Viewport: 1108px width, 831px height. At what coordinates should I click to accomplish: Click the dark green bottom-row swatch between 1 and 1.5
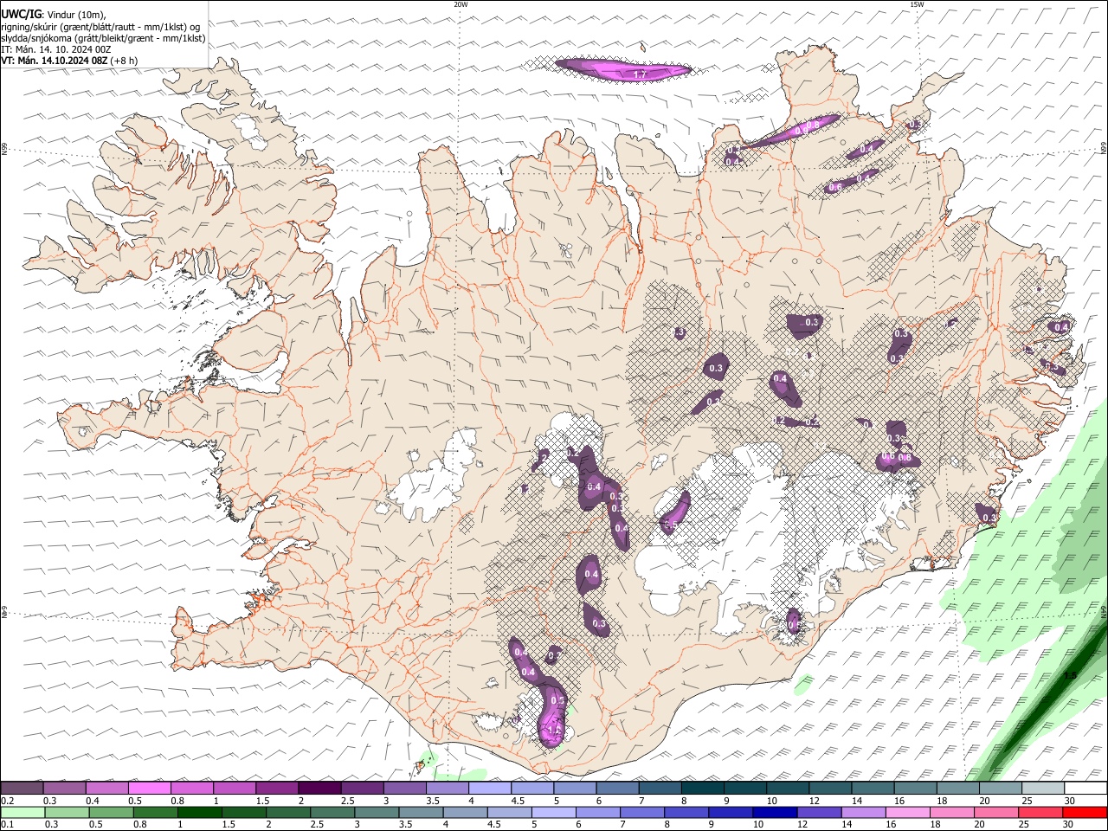[x=200, y=812]
